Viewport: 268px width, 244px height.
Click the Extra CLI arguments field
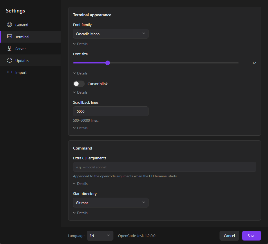[164, 167]
